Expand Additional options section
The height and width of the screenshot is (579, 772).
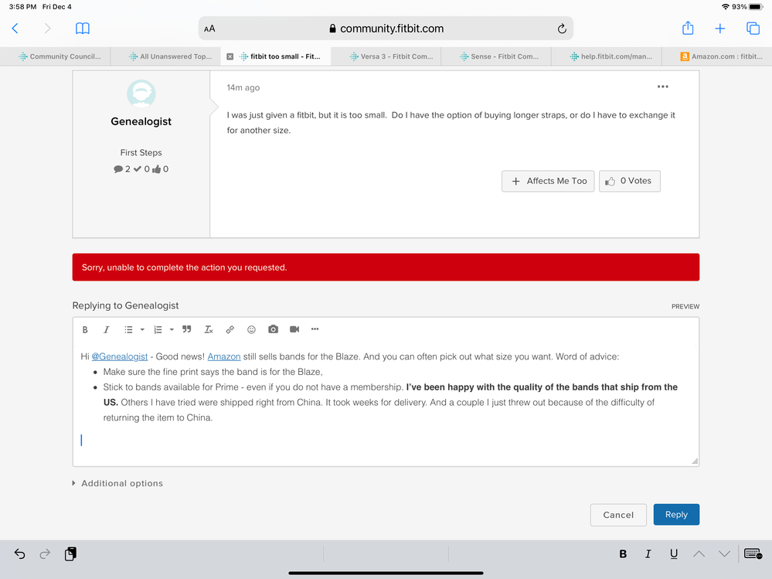[117, 483]
